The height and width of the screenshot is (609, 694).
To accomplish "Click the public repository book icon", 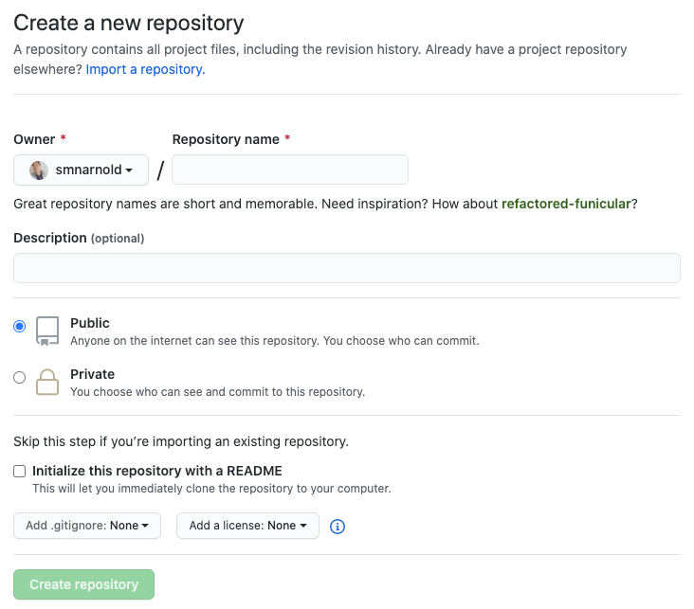I will (47, 331).
